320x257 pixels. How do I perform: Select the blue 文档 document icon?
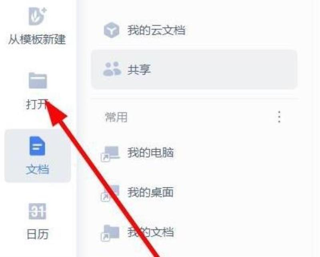click(37, 146)
